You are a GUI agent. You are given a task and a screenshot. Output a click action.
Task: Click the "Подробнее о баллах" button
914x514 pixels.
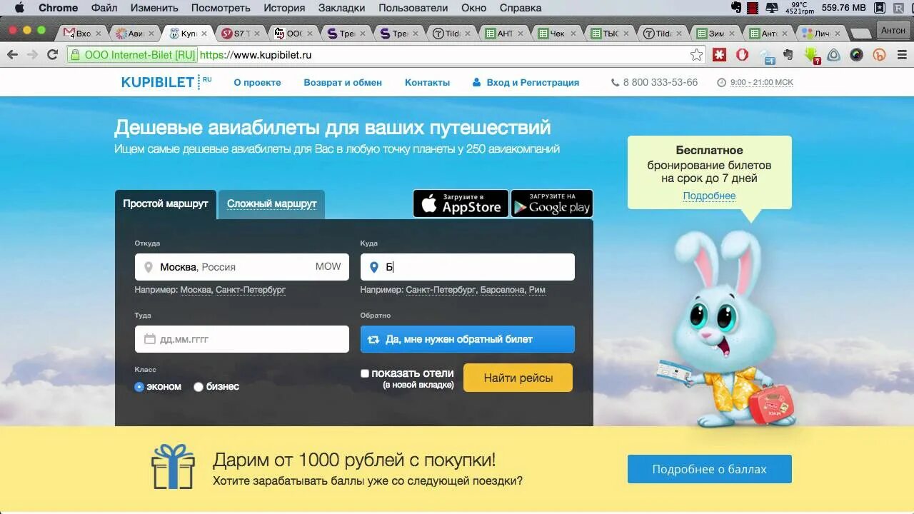point(710,469)
